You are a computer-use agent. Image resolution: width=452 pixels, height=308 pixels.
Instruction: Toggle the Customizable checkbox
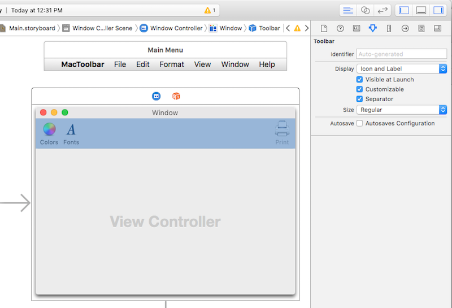[x=359, y=89]
